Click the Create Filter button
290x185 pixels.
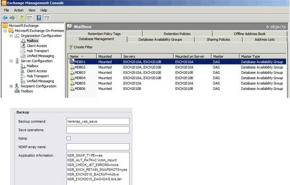(81, 47)
